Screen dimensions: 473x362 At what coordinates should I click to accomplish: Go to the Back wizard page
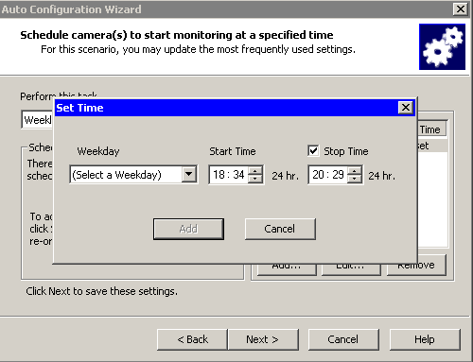(192, 339)
